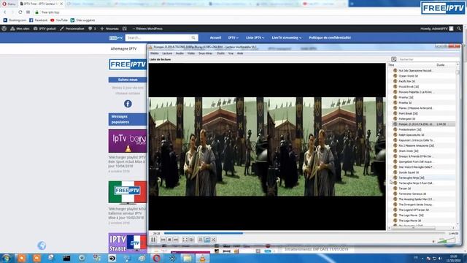Image resolution: width=467 pixels, height=263 pixels.
Task: Reload page with browser refresh button
Action: 20,12
